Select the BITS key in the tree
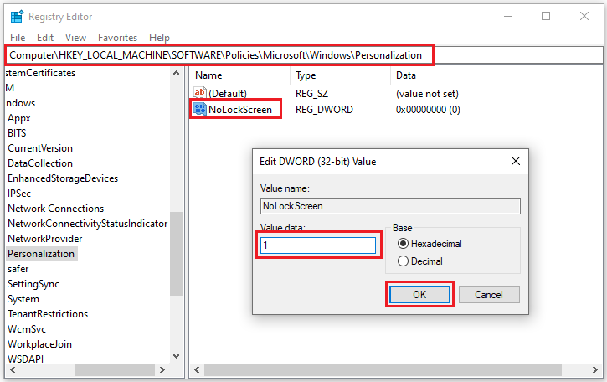Image resolution: width=607 pixels, height=382 pixels. tap(17, 133)
